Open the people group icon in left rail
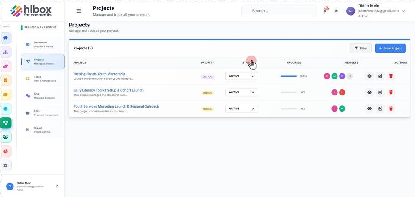This screenshot has height=197, width=415. [x=6, y=137]
